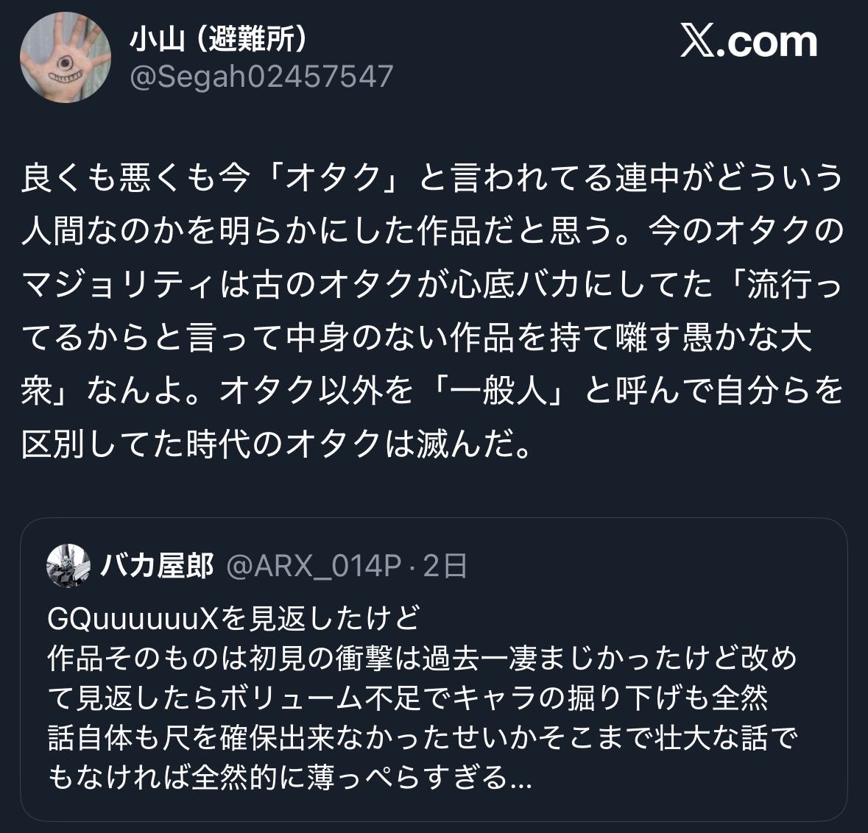Click the first quote line GQuuuuuuXを見返したけど
This screenshot has height=833, width=868.
point(234,618)
